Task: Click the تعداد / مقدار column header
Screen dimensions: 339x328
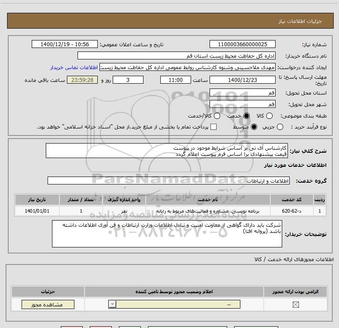Action: [81, 199]
